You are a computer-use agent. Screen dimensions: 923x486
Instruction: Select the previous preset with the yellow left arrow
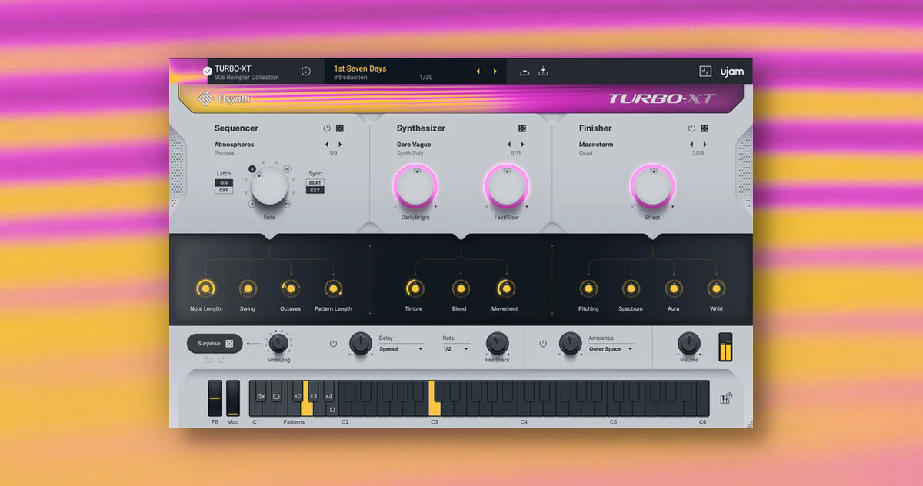[478, 72]
